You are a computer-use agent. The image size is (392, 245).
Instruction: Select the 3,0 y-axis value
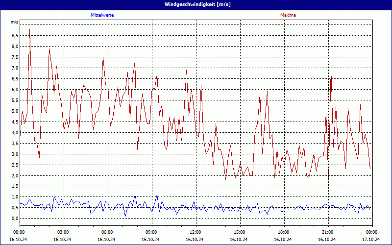15,154
